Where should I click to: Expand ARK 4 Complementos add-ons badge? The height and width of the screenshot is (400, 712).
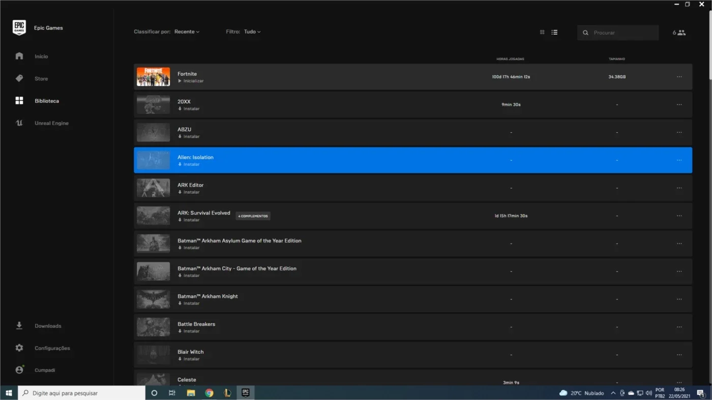(253, 216)
